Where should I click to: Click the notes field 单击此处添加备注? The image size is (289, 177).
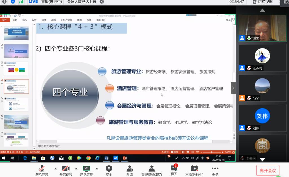tap(49, 146)
